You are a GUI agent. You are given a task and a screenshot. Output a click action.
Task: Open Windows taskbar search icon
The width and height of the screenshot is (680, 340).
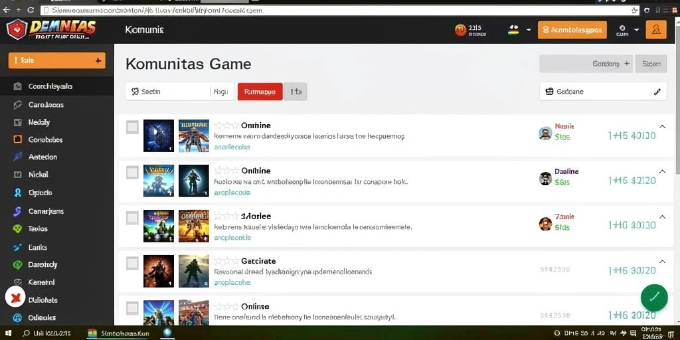click(x=26, y=333)
